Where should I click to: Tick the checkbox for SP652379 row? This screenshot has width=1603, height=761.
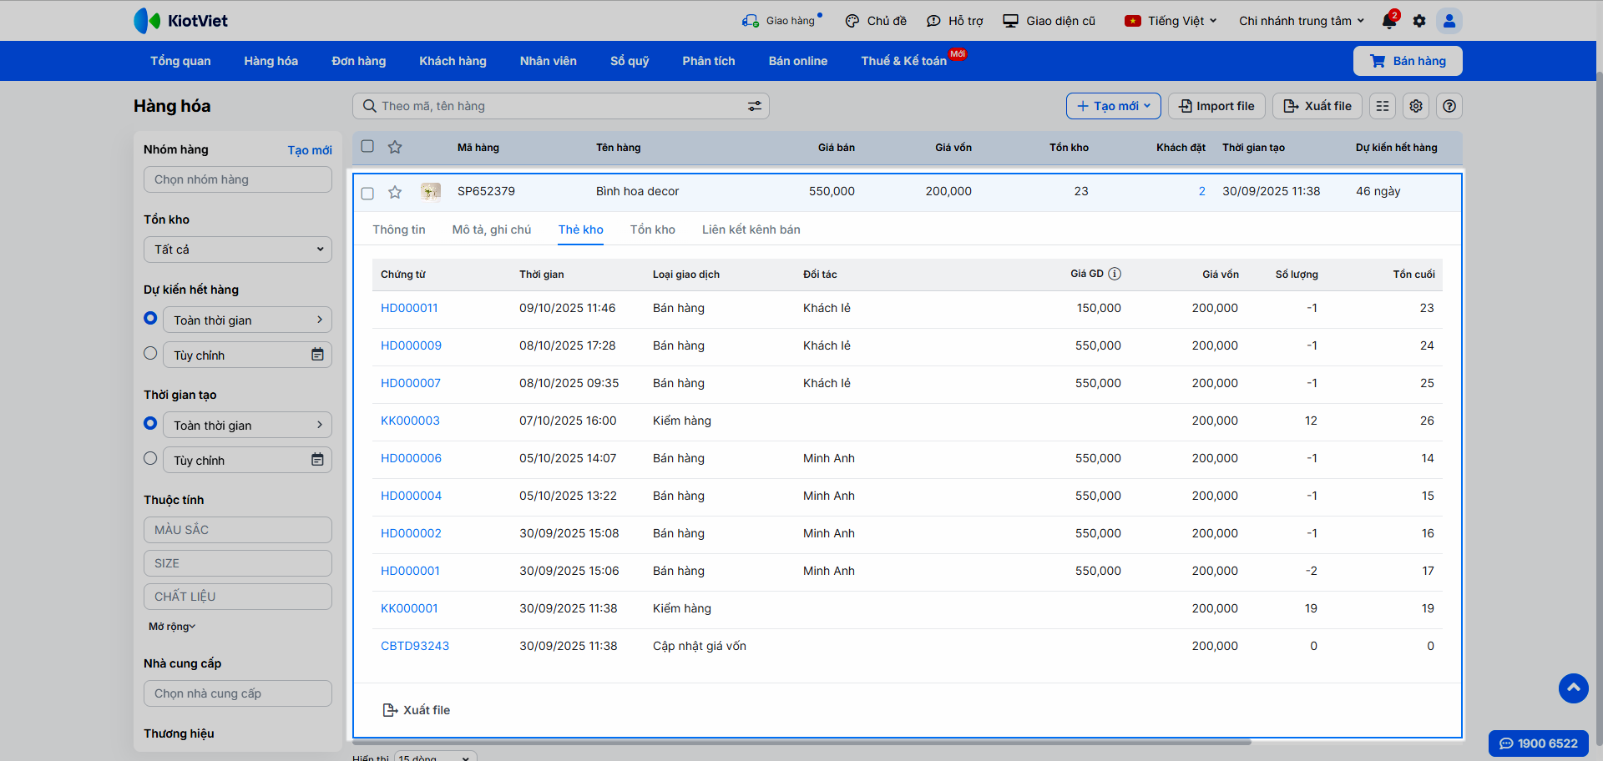click(x=367, y=194)
